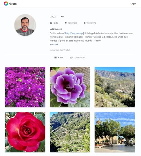Select the Posts tab label

[60, 57]
